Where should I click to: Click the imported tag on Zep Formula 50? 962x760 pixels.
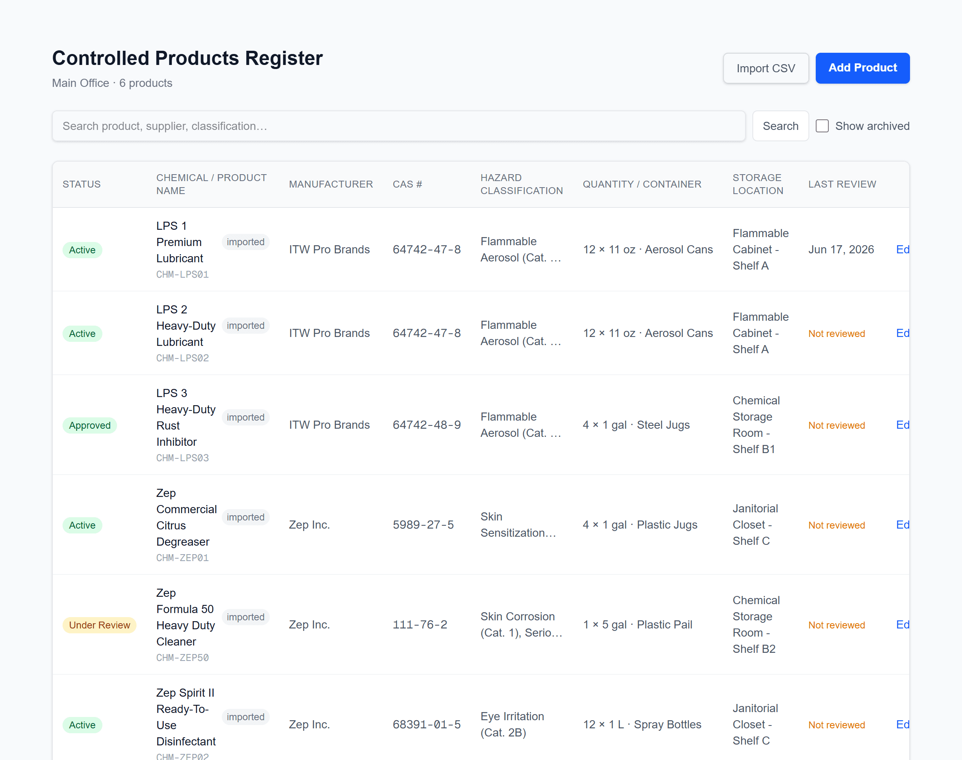pyautogui.click(x=245, y=617)
